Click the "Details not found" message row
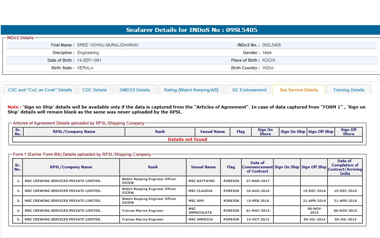The height and width of the screenshot is (238, 380). 187,139
